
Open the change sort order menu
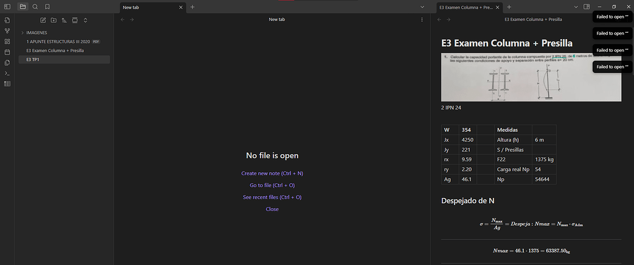[x=64, y=20]
